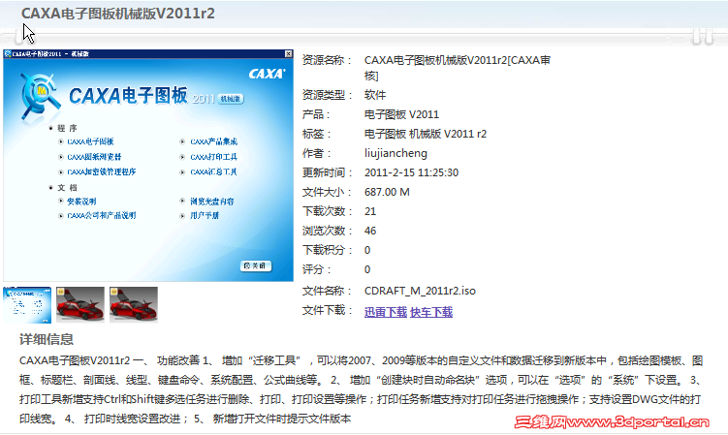Click the file size value 687.00 M
Screen dimensions: 728x435
click(x=387, y=192)
